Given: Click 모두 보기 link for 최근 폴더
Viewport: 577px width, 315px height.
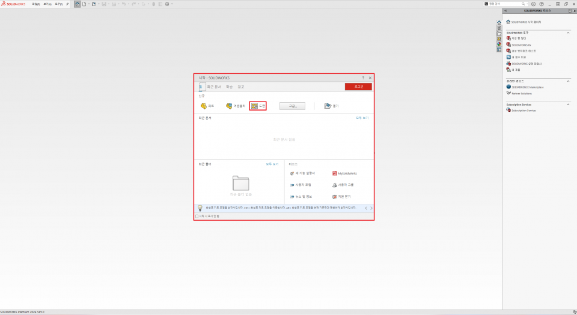Looking at the screenshot, I should click(x=272, y=164).
